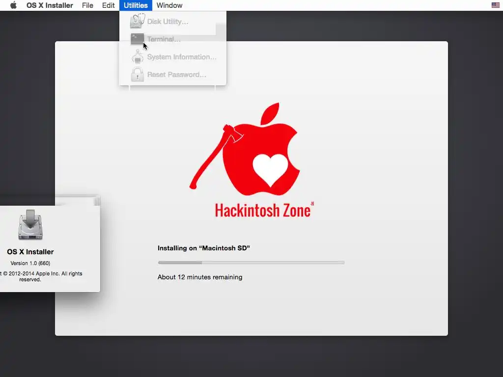Click the Hackintosh Zone apple logo

(x=246, y=149)
